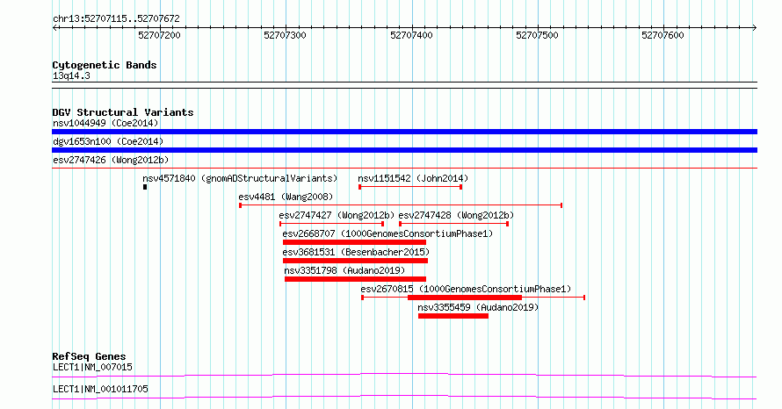The image size is (782, 409).
Task: Click the RefSeq Genes track title
Action: point(90,356)
